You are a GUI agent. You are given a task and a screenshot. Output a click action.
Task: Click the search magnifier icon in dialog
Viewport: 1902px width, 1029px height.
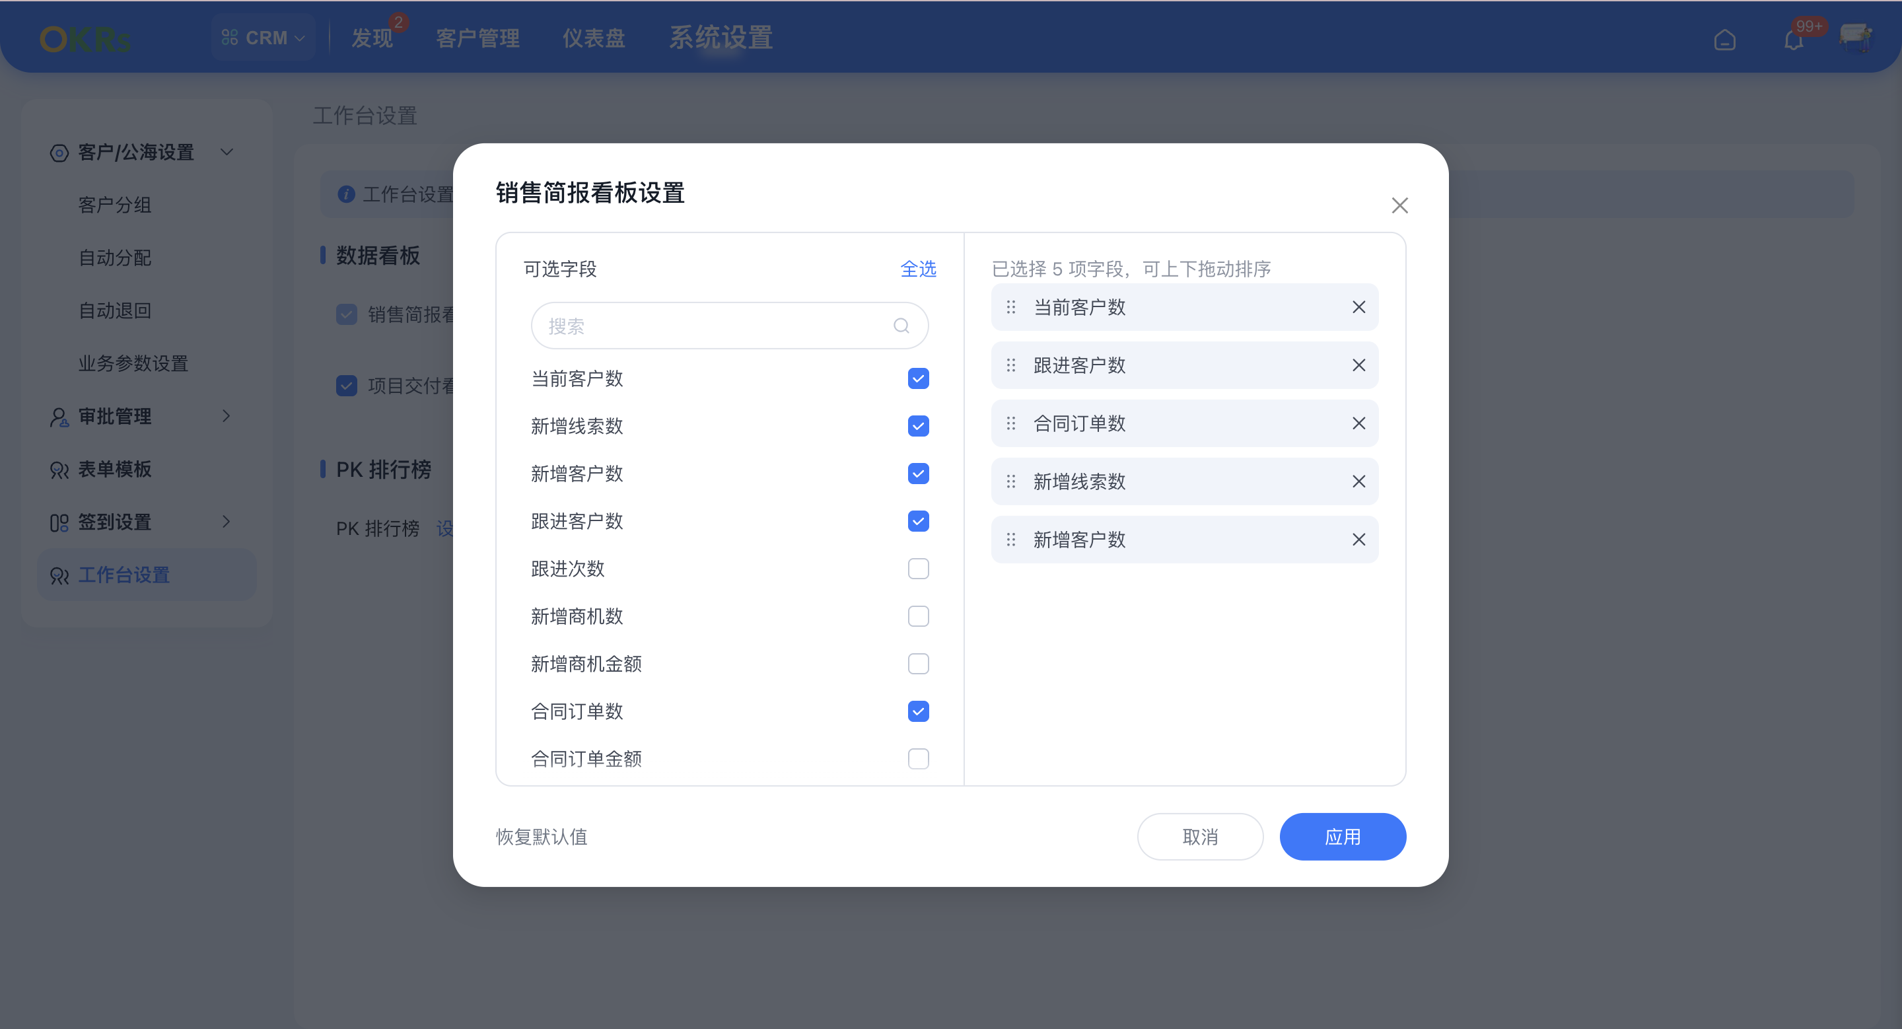click(901, 326)
